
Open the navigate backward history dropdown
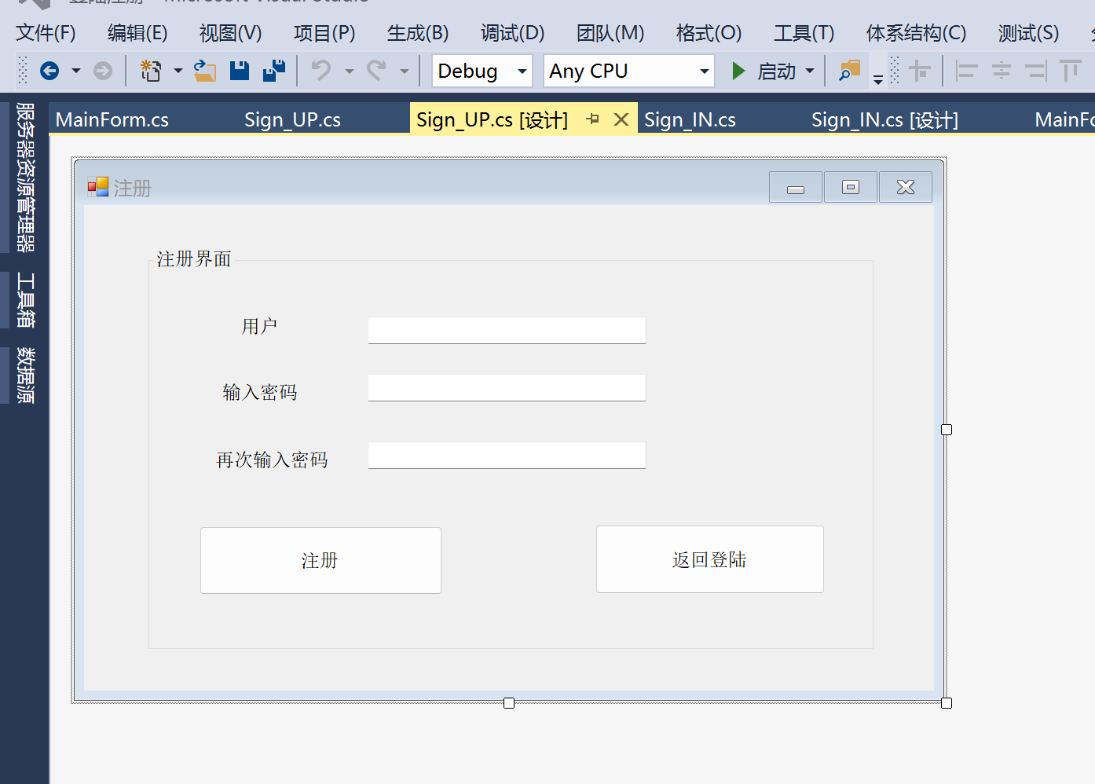point(76,71)
